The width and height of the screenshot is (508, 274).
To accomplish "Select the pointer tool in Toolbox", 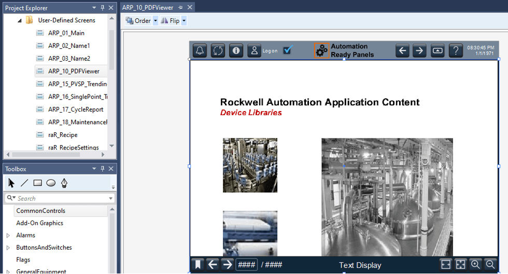I will point(11,183).
